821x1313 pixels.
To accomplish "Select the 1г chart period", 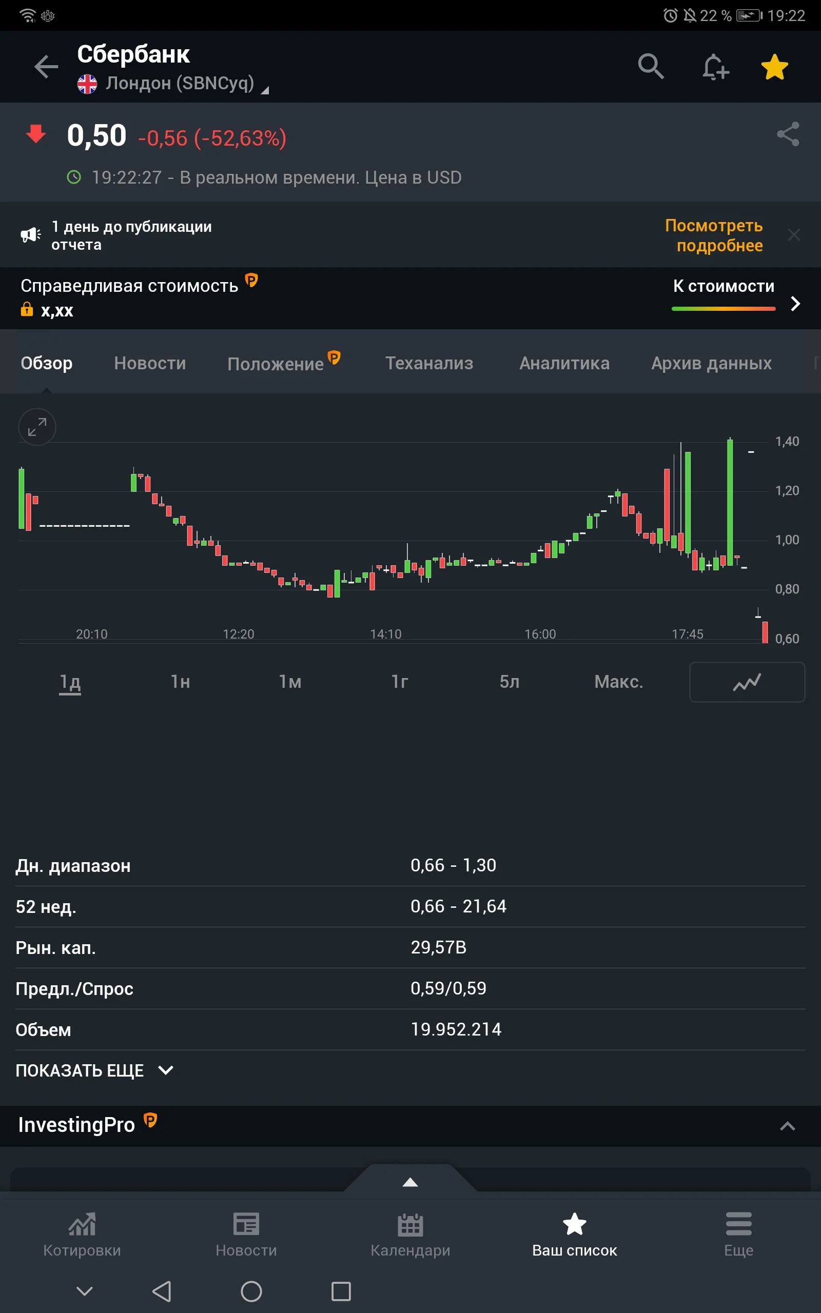I will [x=400, y=682].
